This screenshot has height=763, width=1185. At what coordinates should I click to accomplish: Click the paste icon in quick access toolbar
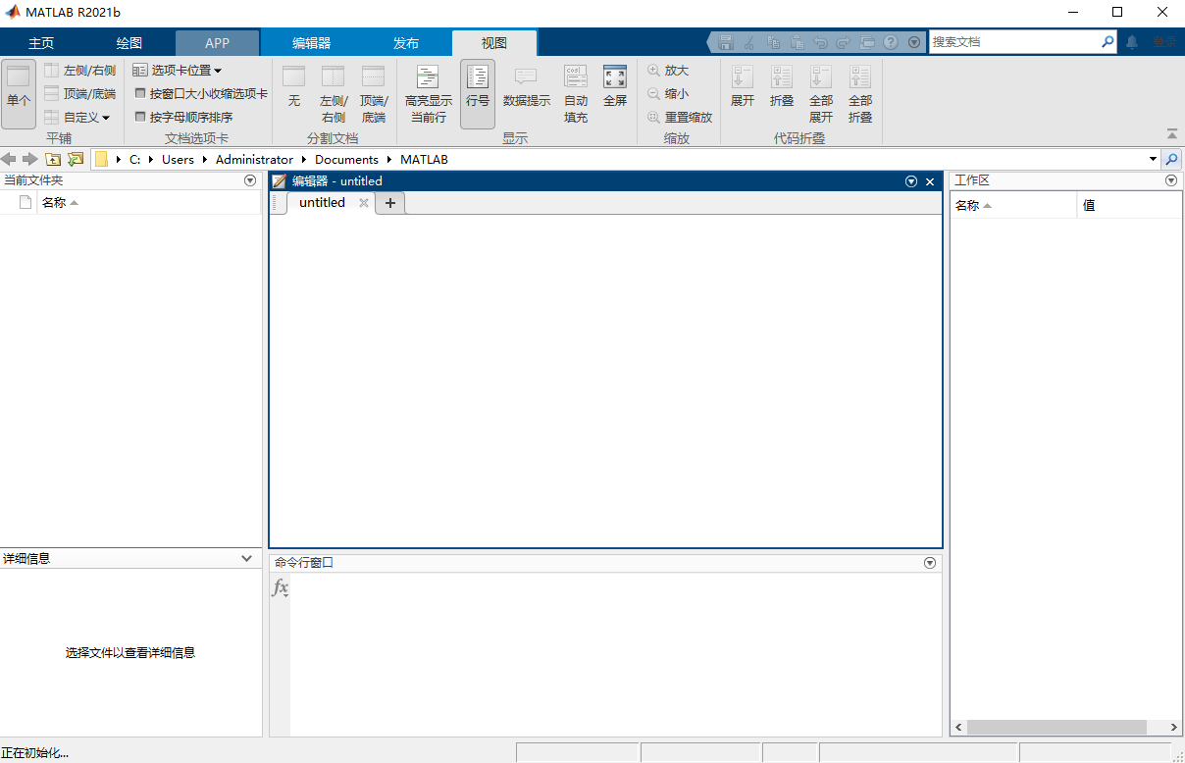click(798, 42)
